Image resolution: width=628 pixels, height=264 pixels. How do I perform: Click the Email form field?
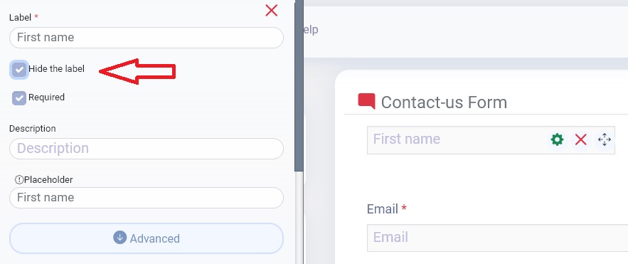497,238
